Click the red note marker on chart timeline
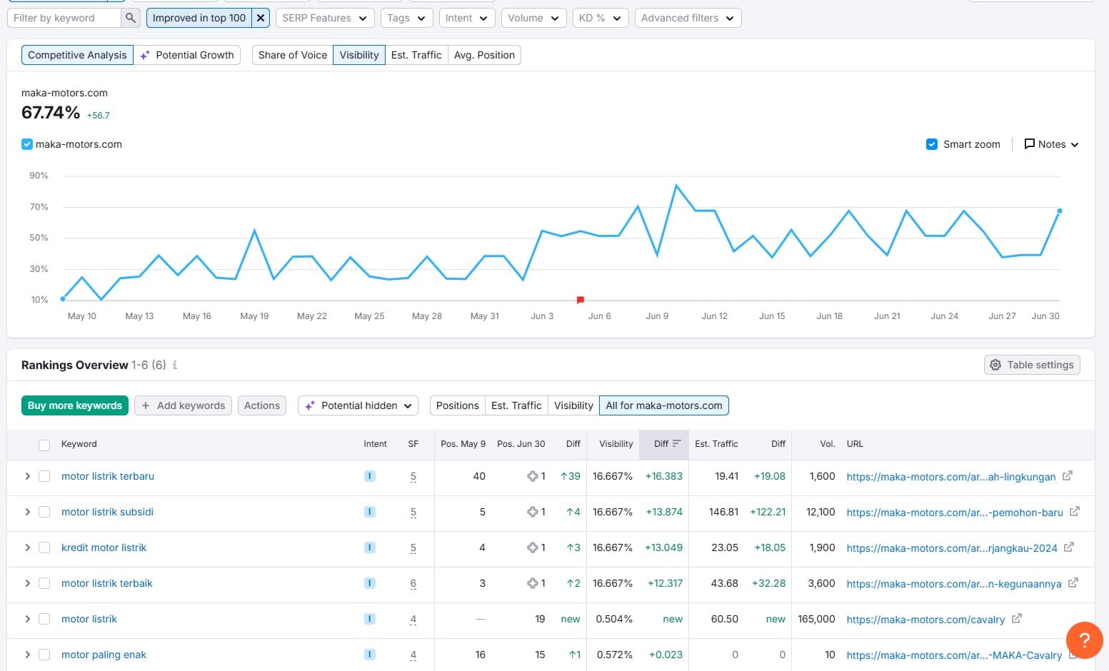 click(581, 300)
